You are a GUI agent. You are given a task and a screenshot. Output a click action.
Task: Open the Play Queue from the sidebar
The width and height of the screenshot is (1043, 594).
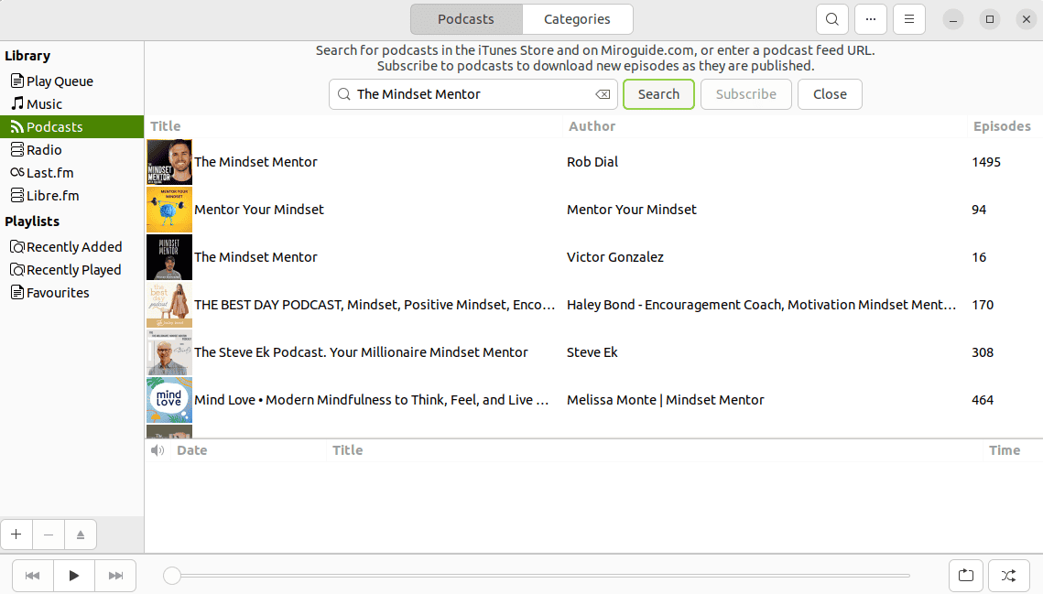pyautogui.click(x=60, y=81)
